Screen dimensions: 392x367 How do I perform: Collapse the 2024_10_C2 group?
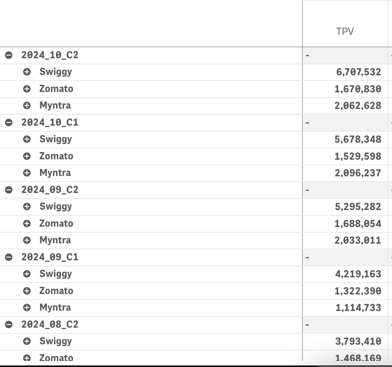tap(9, 55)
